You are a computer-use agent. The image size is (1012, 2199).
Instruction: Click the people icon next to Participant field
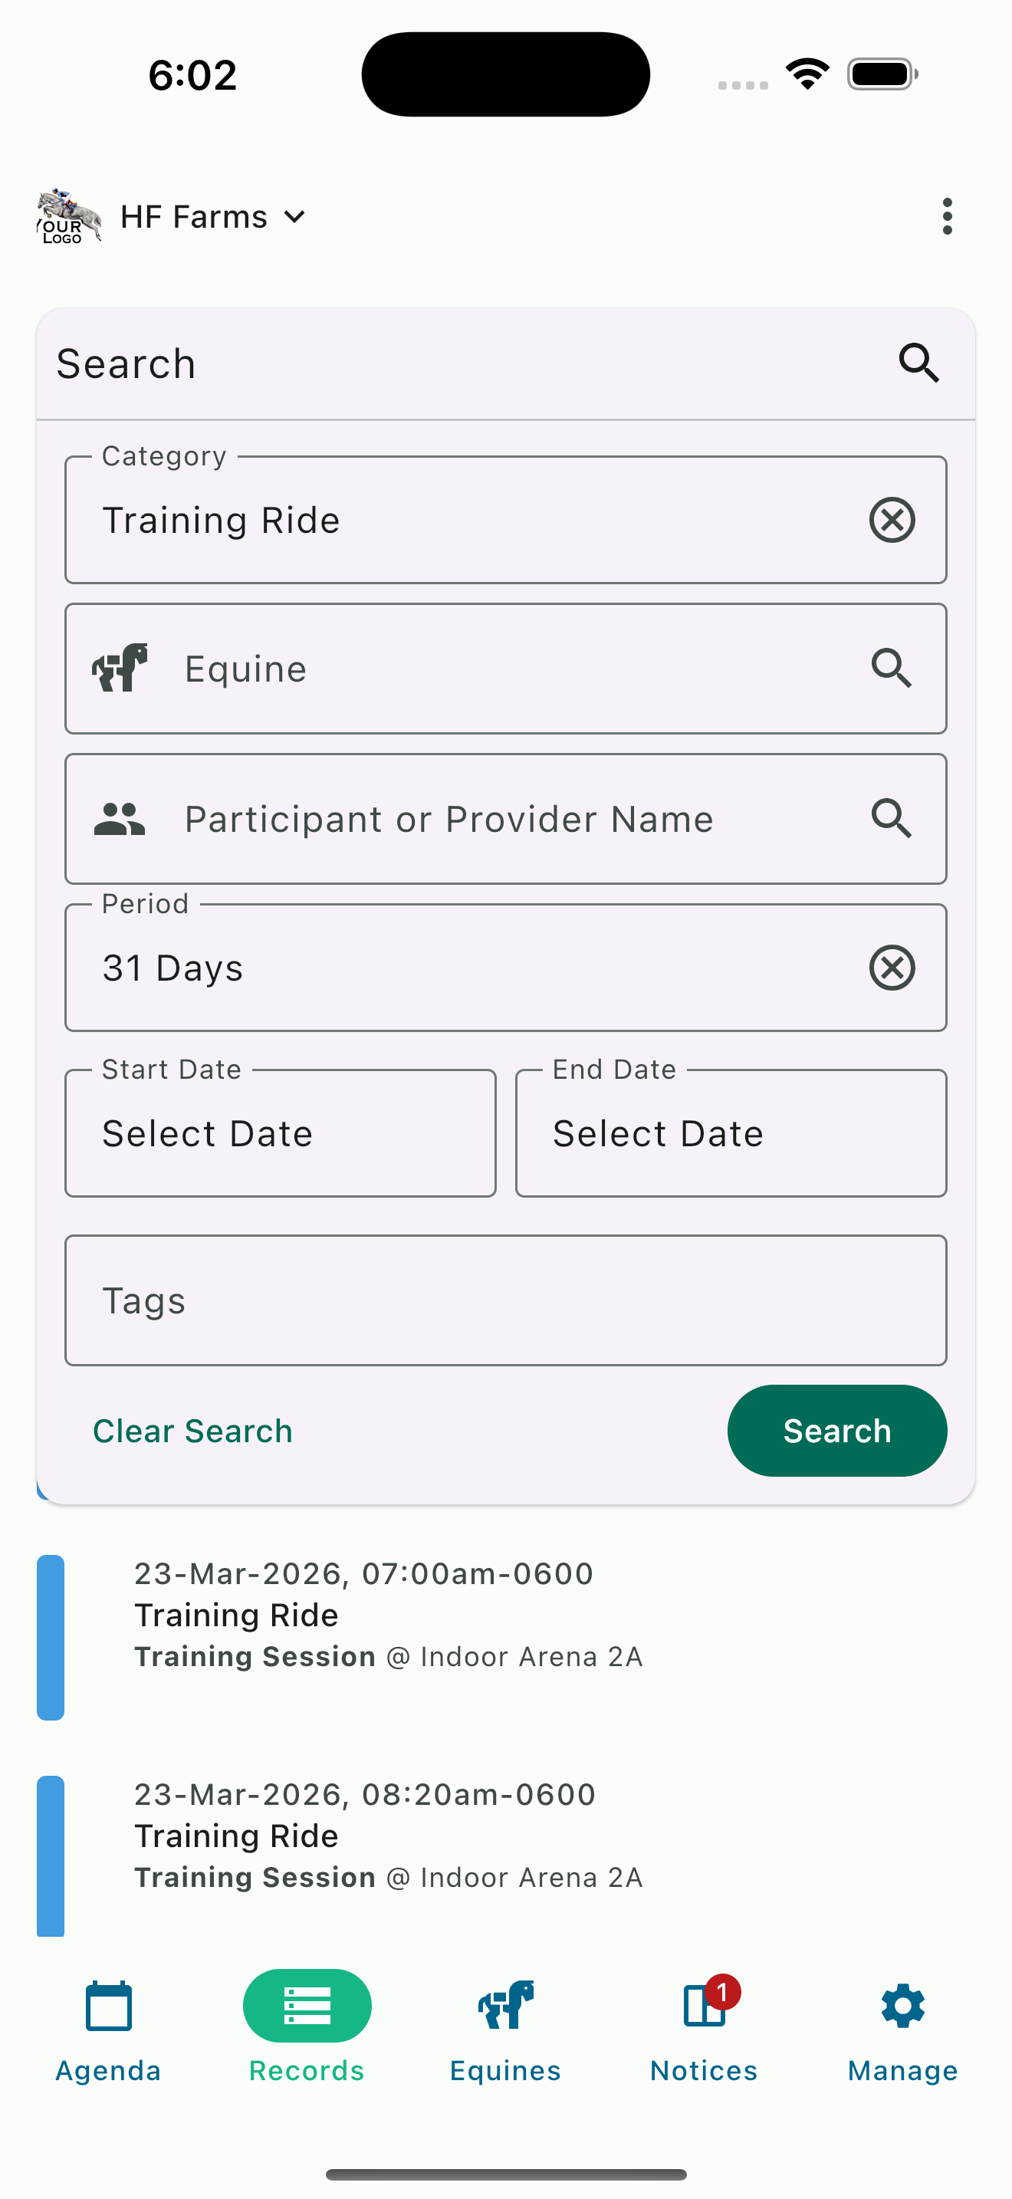click(x=120, y=819)
